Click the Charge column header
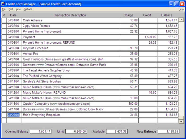Viewport: 186px width, 139px height. [x=128, y=15]
